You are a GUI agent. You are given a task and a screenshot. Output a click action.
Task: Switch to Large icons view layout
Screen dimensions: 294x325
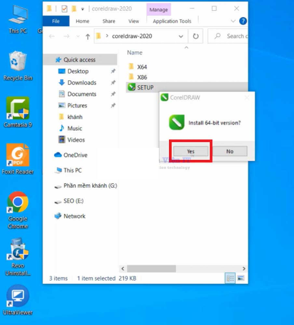(241, 278)
